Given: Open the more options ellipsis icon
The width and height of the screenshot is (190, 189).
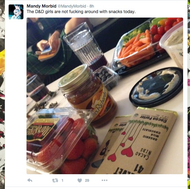Looking at the screenshot, I should pyautogui.click(x=105, y=180).
